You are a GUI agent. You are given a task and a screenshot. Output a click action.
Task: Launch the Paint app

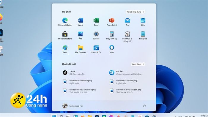point(65,49)
